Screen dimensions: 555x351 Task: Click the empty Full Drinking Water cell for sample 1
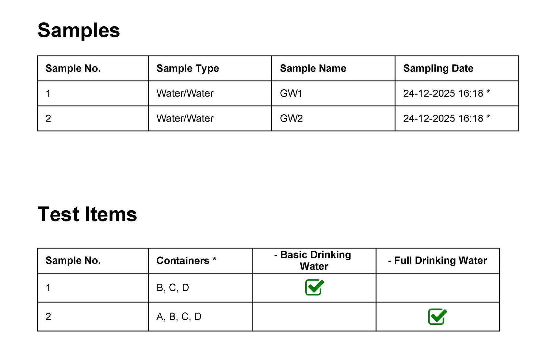pos(437,288)
